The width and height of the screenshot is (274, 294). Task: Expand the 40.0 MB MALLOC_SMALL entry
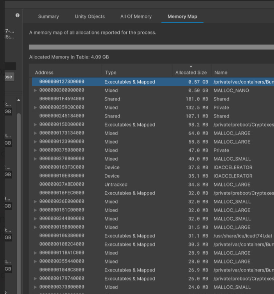click(35, 159)
